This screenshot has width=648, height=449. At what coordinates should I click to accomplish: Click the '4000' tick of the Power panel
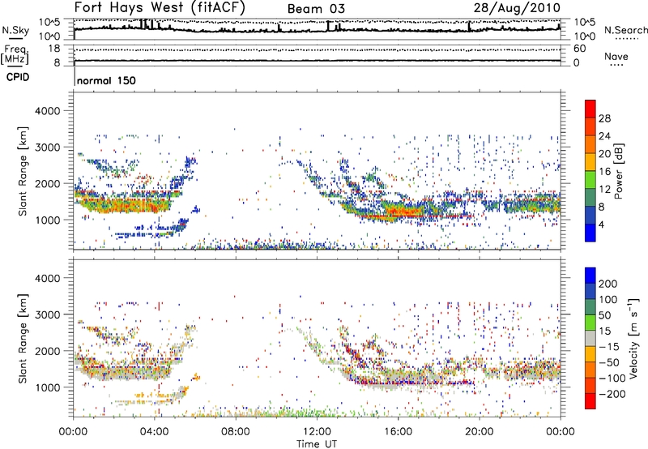click(x=48, y=111)
